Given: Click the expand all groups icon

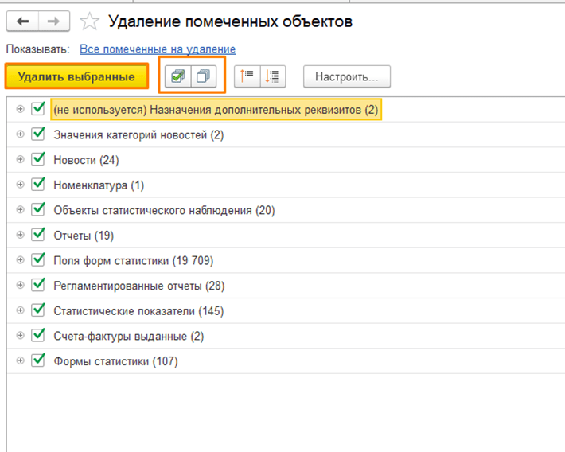Looking at the screenshot, I should tap(273, 77).
